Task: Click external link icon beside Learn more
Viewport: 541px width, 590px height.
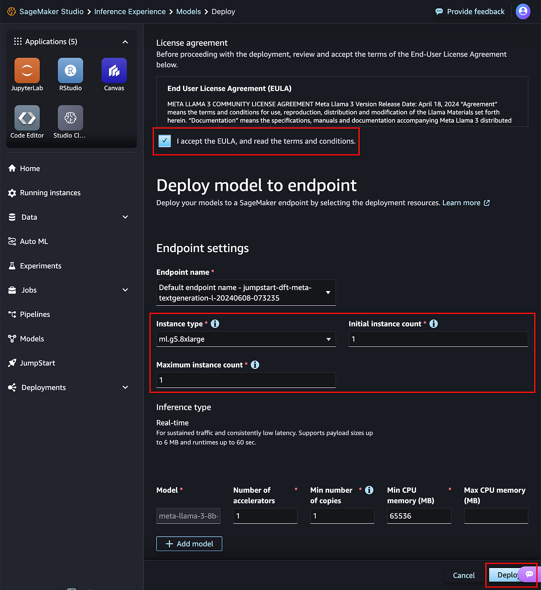Action: click(x=486, y=203)
